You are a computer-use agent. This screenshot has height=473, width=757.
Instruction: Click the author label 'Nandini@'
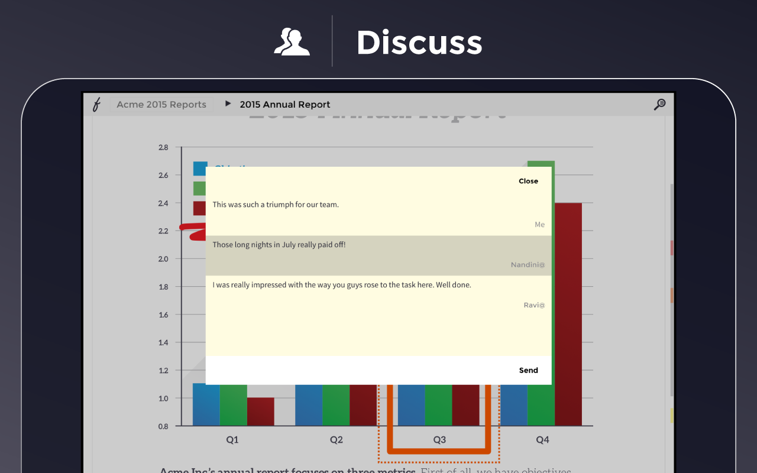(x=528, y=265)
